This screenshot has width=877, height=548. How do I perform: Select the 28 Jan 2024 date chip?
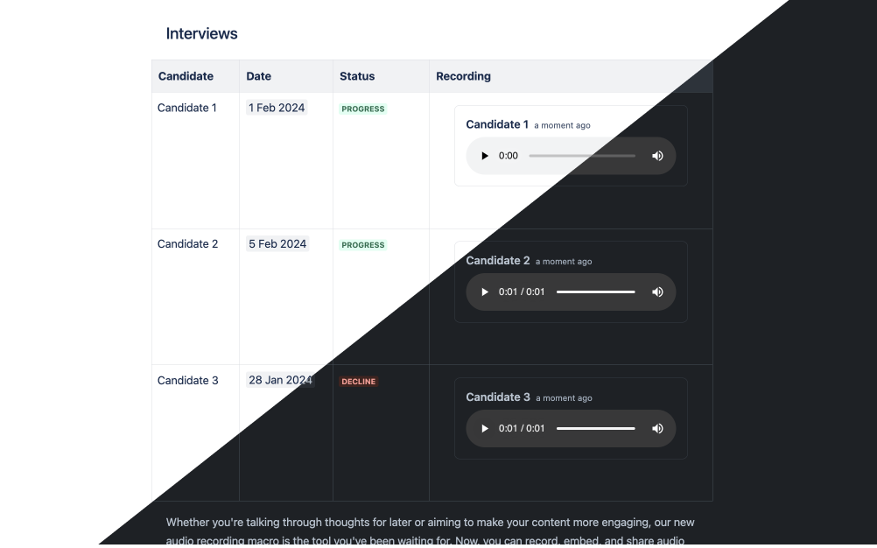[280, 380]
